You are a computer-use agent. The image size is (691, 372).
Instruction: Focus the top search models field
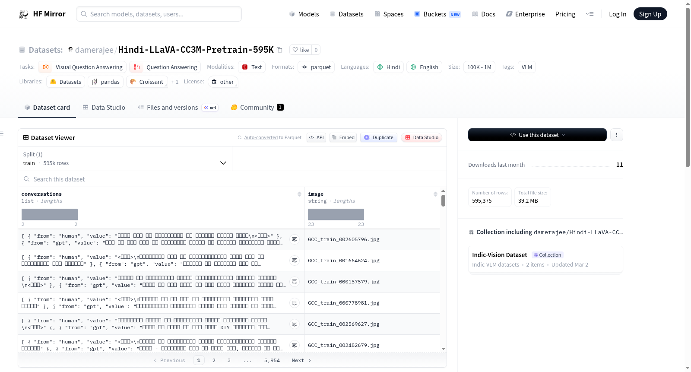[x=159, y=14]
